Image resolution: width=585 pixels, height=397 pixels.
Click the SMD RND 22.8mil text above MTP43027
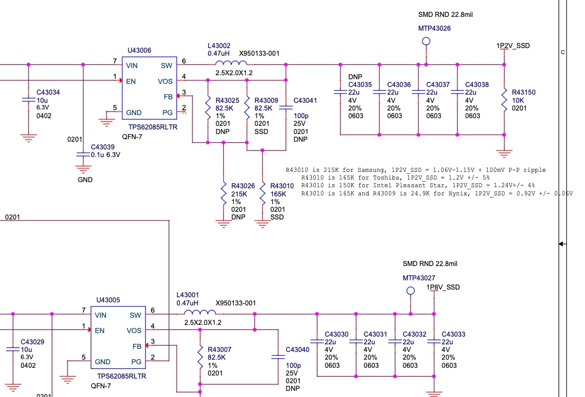[430, 264]
